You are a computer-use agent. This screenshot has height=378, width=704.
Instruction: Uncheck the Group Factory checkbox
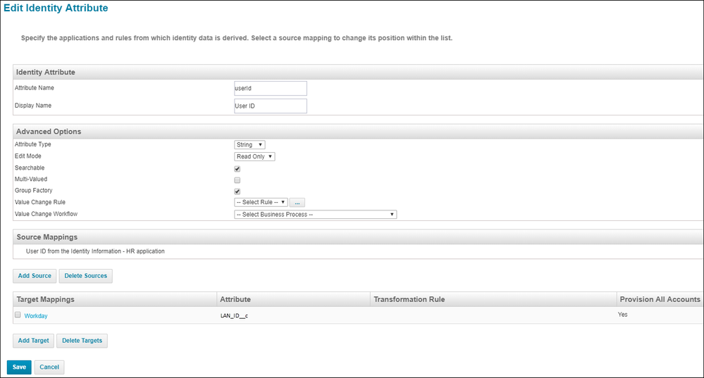237,191
